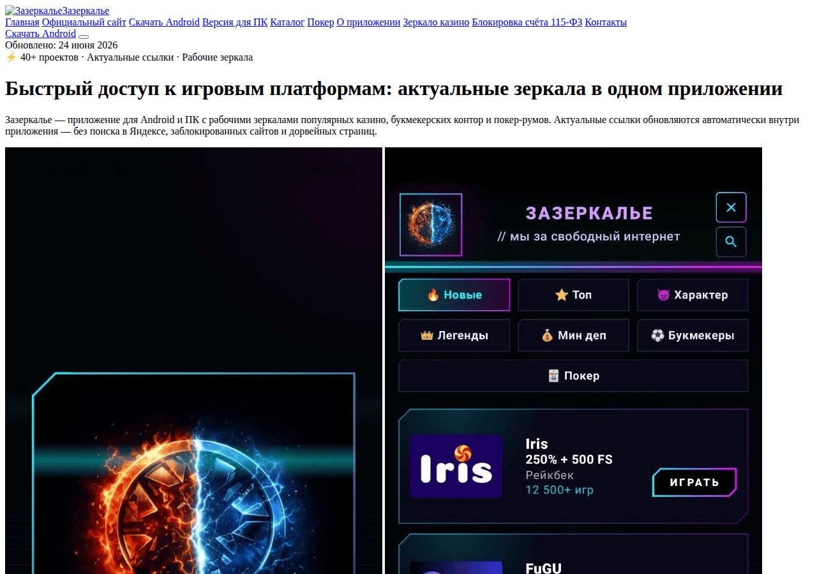The width and height of the screenshot is (817, 574).
Task: Open Скачать Android in navigation row
Action: 164,22
